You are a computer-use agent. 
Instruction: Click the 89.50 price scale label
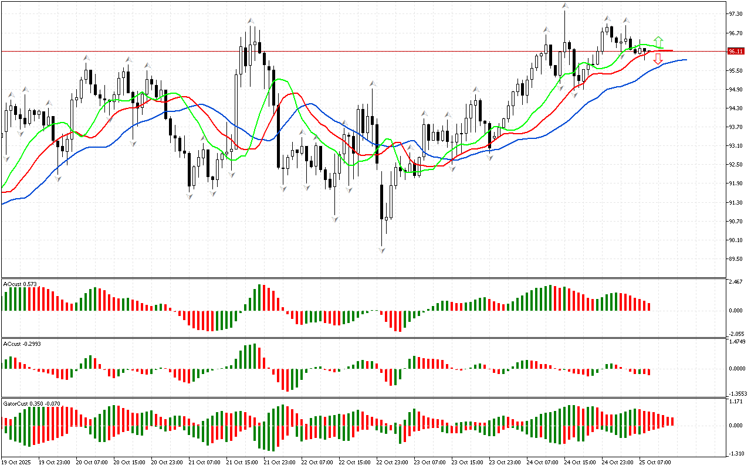click(735, 259)
